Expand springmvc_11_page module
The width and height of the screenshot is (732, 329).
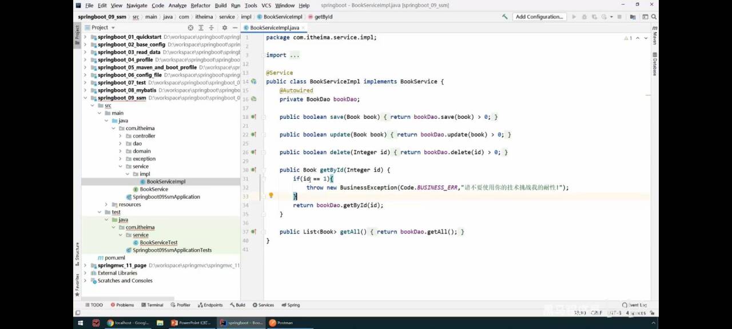pyautogui.click(x=86, y=266)
